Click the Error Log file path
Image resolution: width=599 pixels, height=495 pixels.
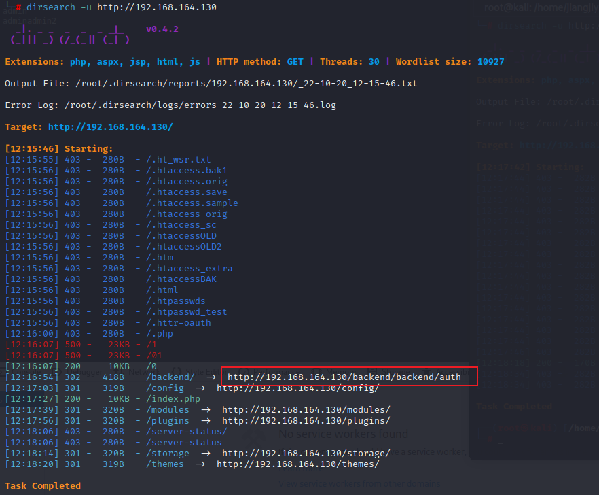click(202, 105)
